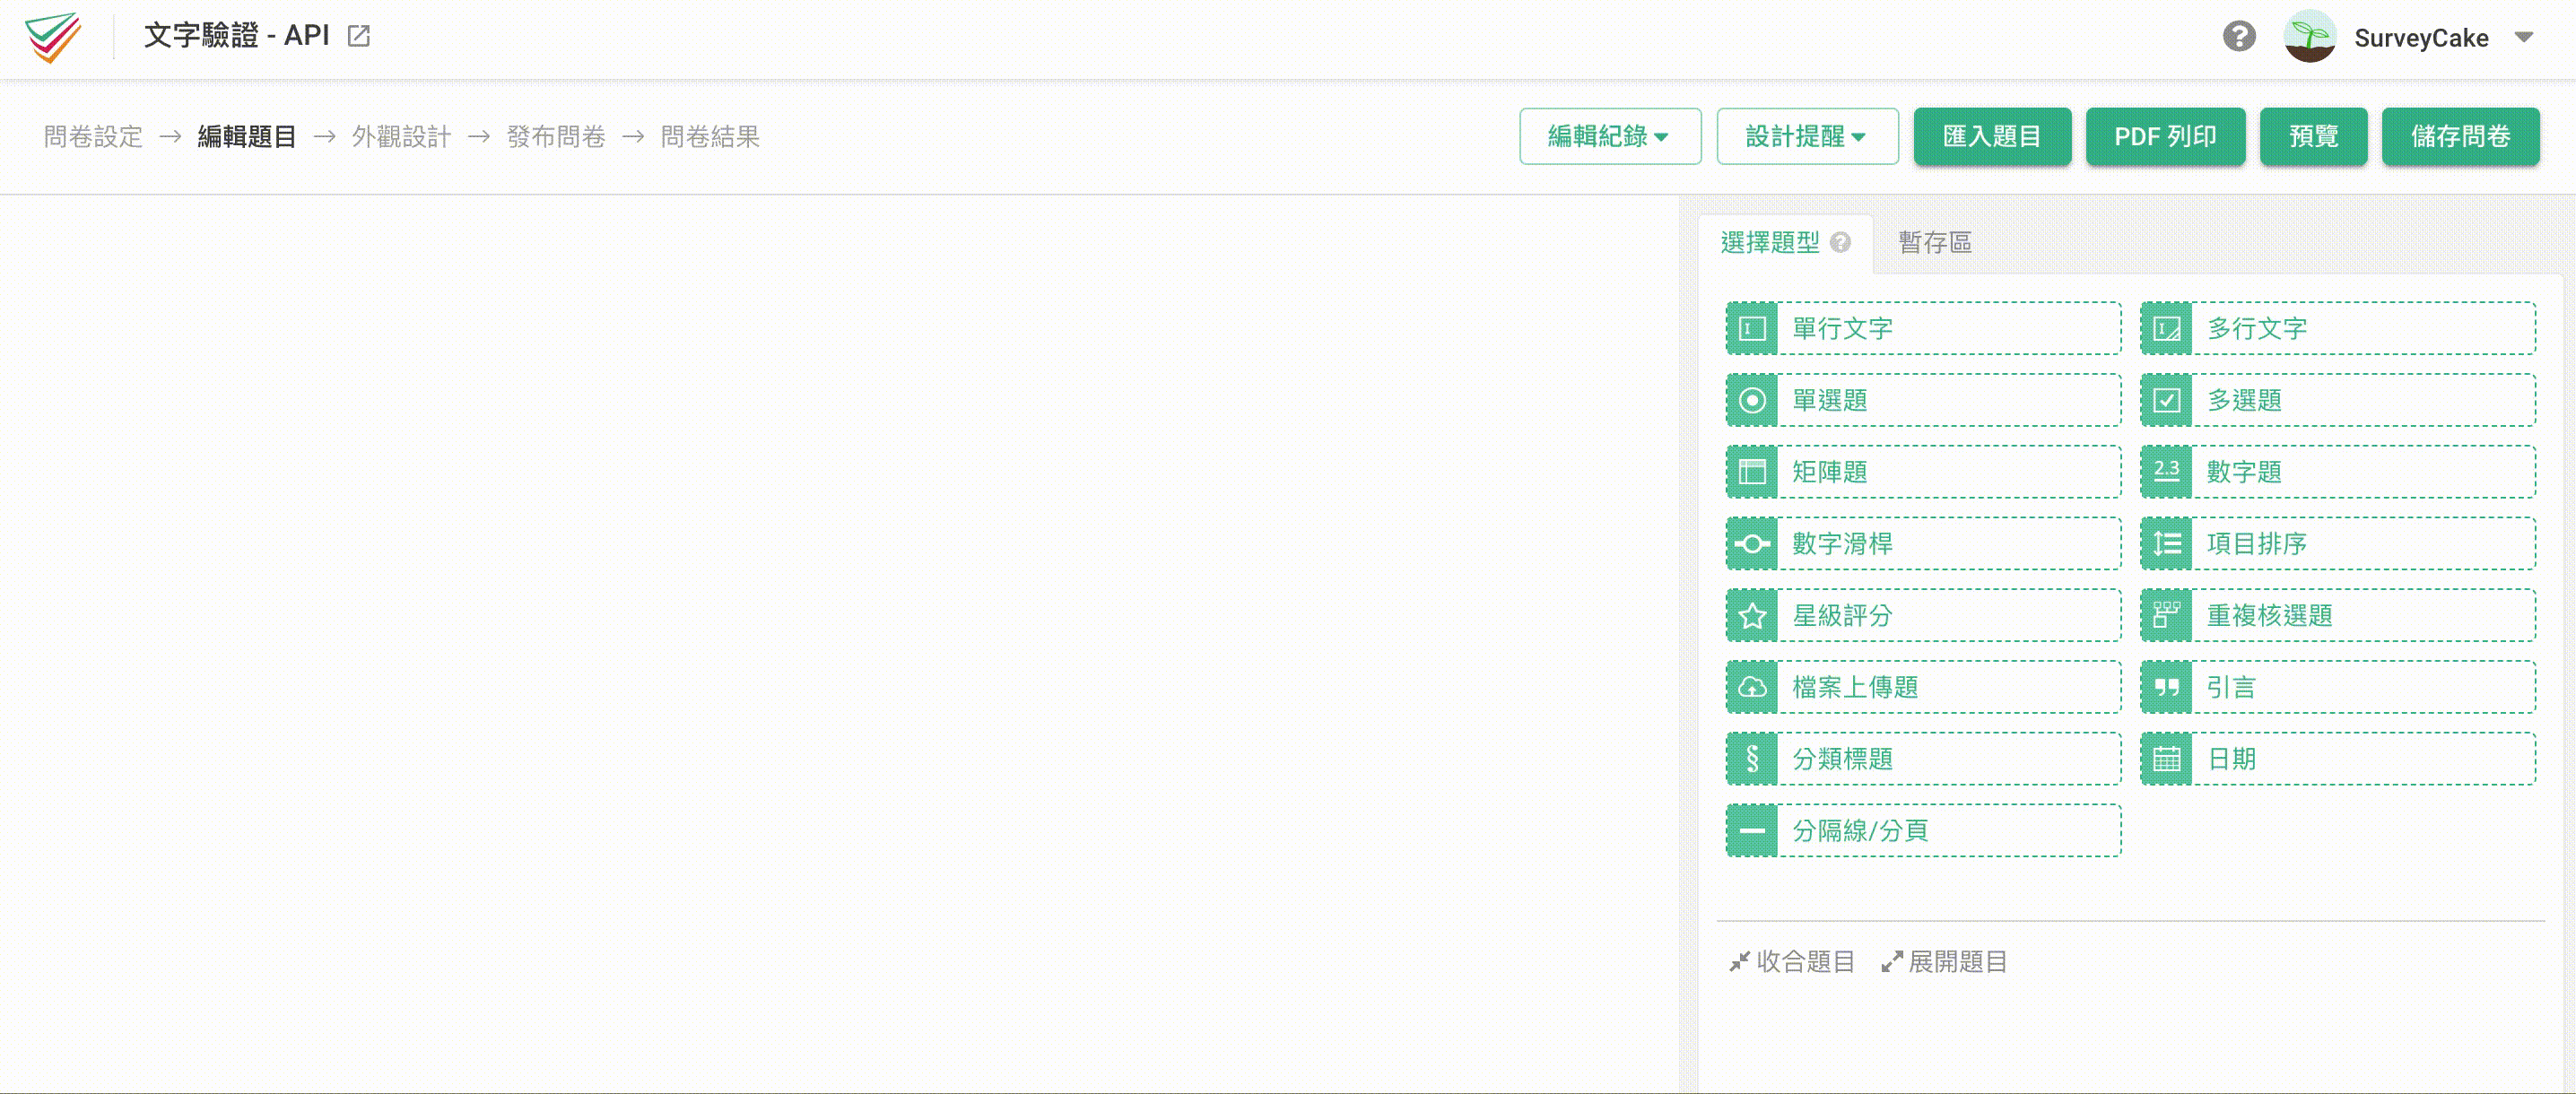Open survey in new window icon
Viewport: 2576px width, 1094px height.
[x=358, y=36]
